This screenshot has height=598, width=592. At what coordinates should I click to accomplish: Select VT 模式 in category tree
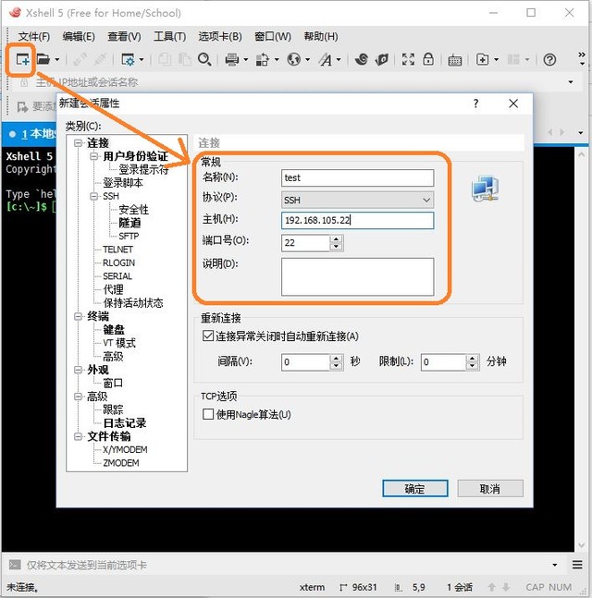click(x=119, y=343)
